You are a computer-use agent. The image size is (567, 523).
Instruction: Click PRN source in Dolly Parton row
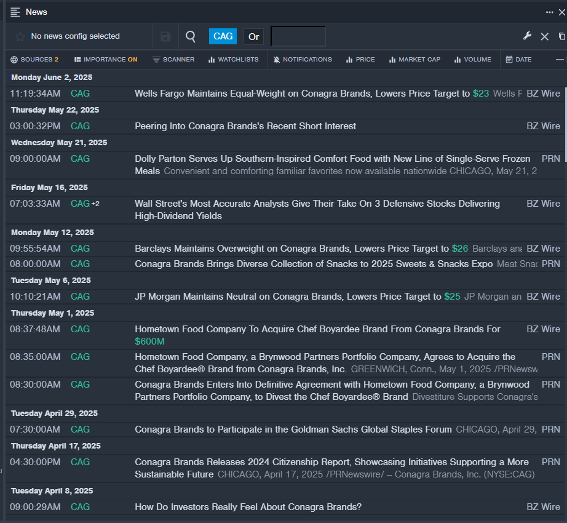(551, 159)
